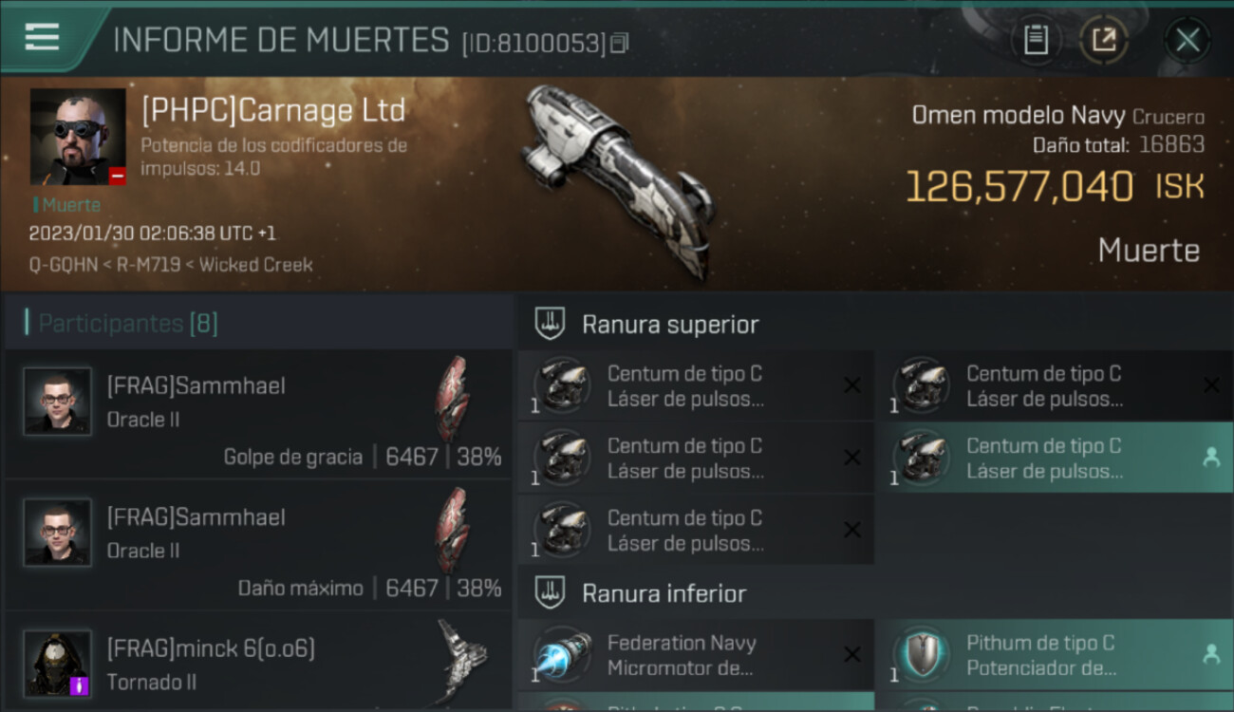Select Federation Navy Micromotor module

tap(696, 654)
